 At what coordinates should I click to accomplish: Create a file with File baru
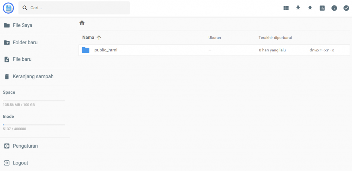tap(22, 59)
